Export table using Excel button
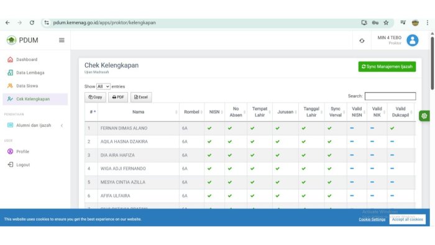 (141, 97)
